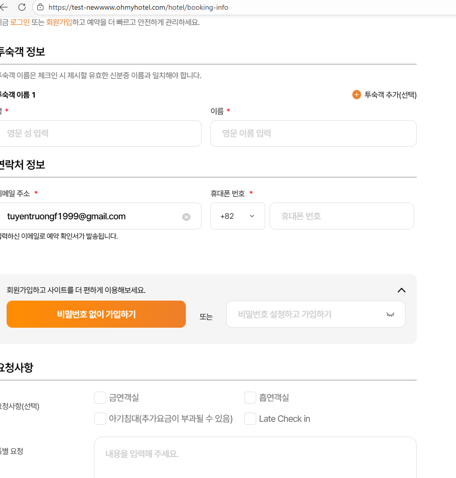Image resolution: width=456 pixels, height=478 pixels.
Task: Clear the email field with X icon
Action: (186, 217)
